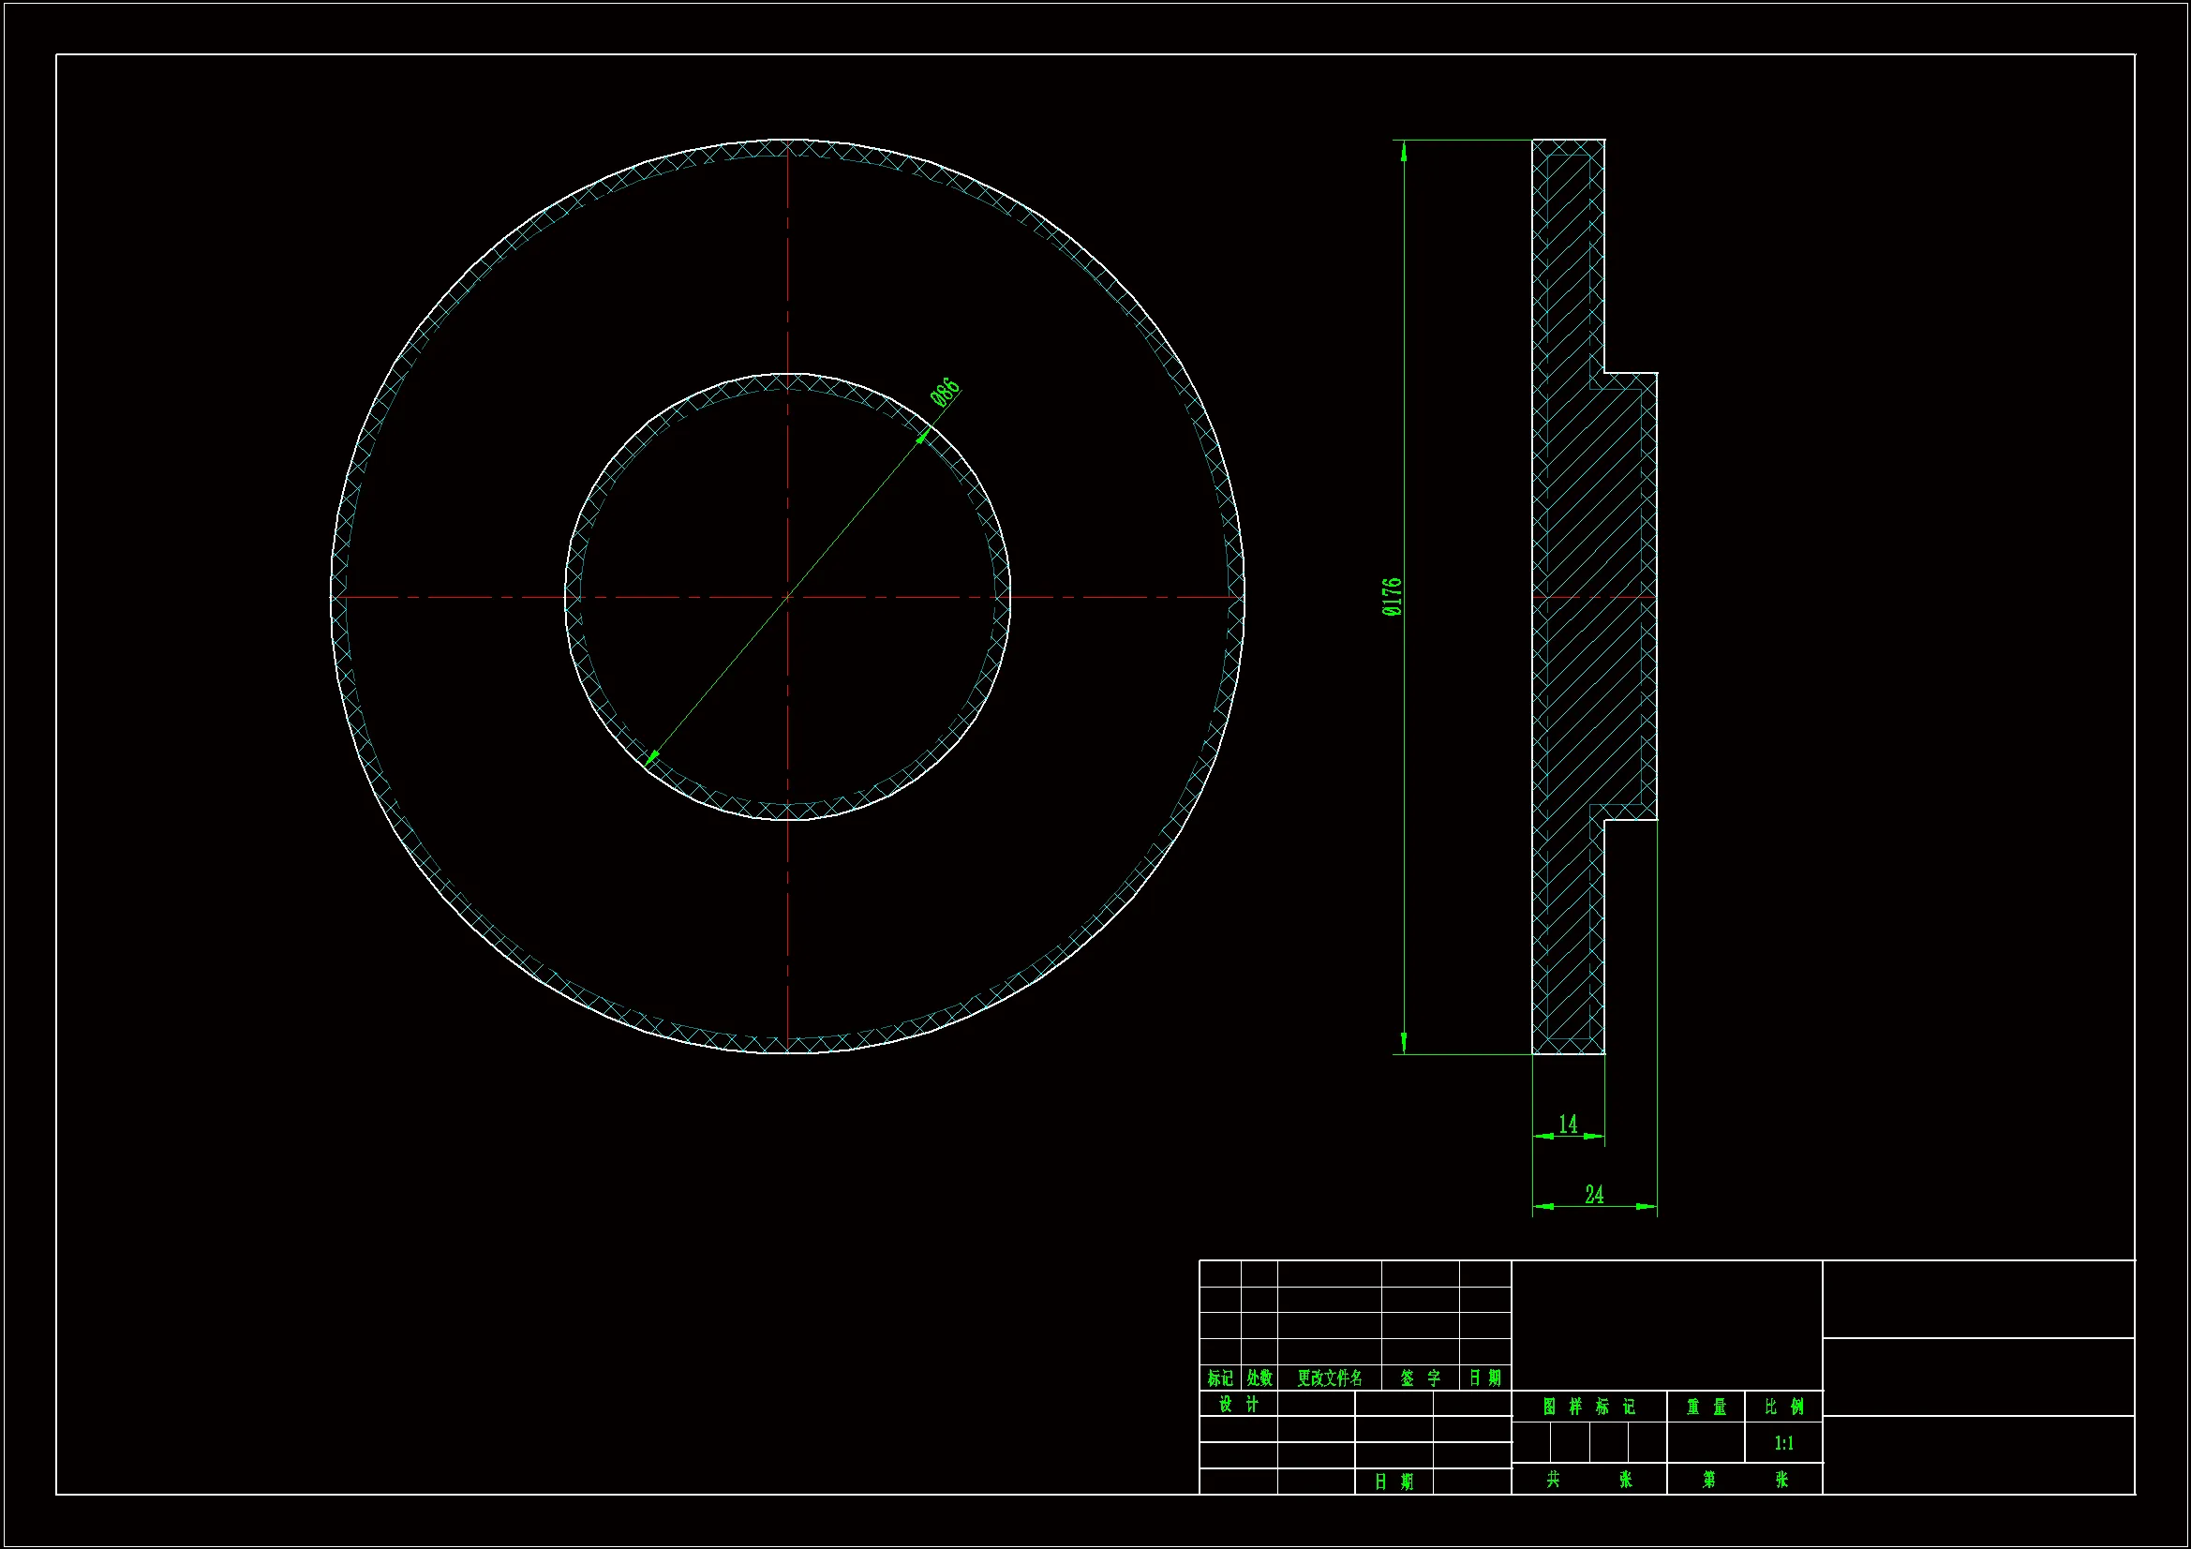Click the Ø86 dimension text
The width and height of the screenshot is (2191, 1549).
[946, 393]
